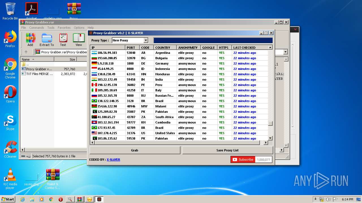Click the volume icon in system tray
The width and height of the screenshot is (362, 203).
tap(328, 199)
